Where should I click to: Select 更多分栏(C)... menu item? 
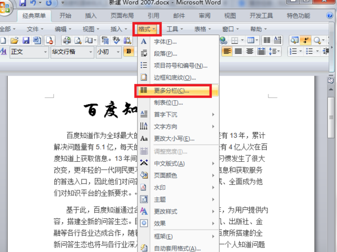[x=179, y=91]
